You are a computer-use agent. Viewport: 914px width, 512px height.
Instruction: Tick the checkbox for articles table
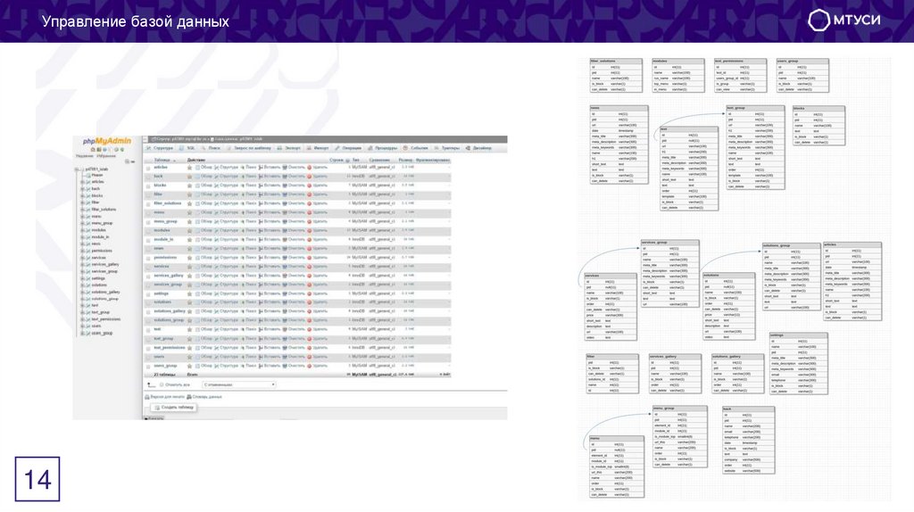click(148, 169)
